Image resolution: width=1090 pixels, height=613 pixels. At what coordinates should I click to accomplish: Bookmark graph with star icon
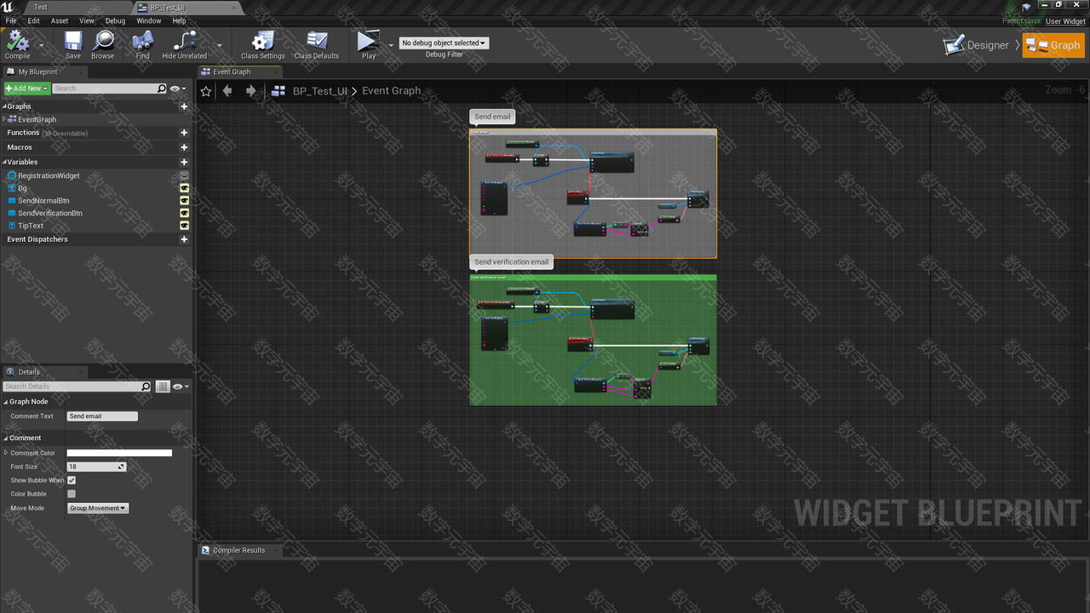(x=205, y=91)
